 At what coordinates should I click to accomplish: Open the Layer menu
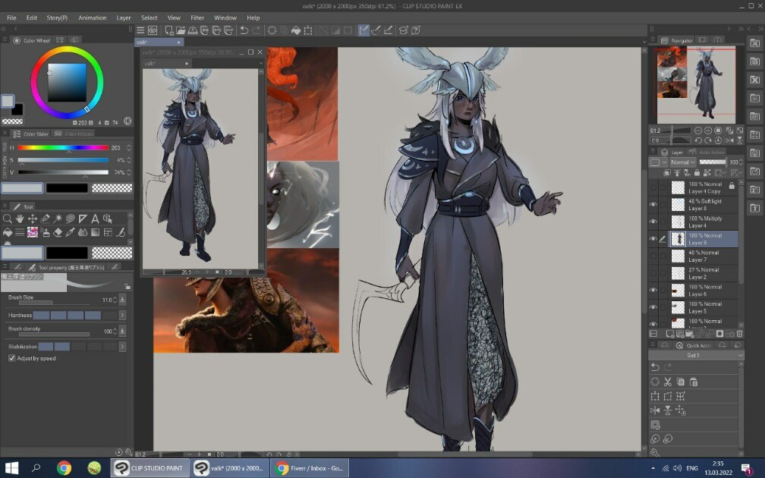pyautogui.click(x=124, y=17)
